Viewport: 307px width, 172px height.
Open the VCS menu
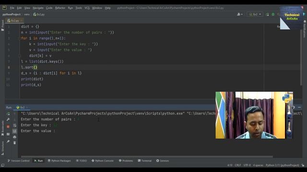87,8
